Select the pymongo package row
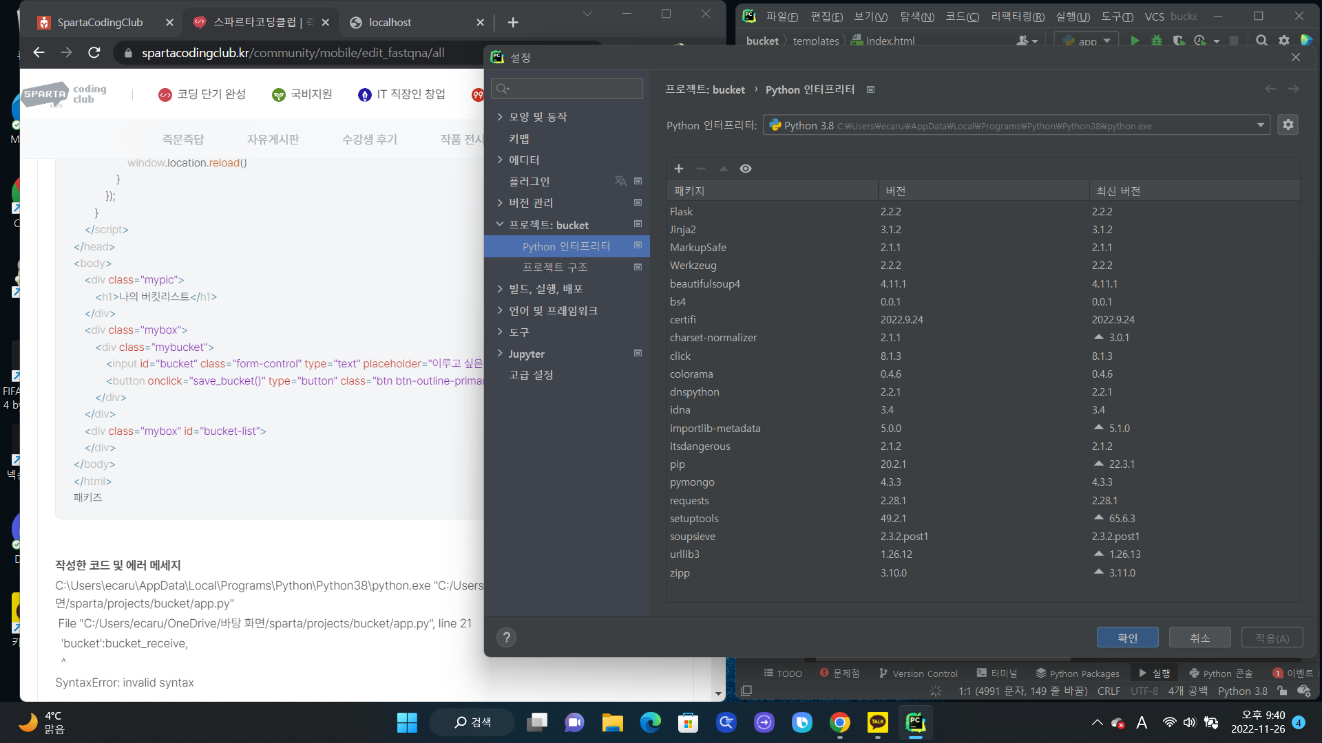 click(x=983, y=482)
